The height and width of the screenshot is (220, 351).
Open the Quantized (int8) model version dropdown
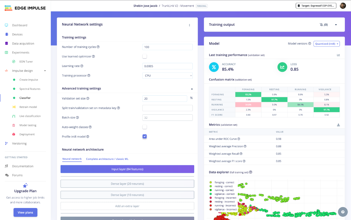point(326,44)
